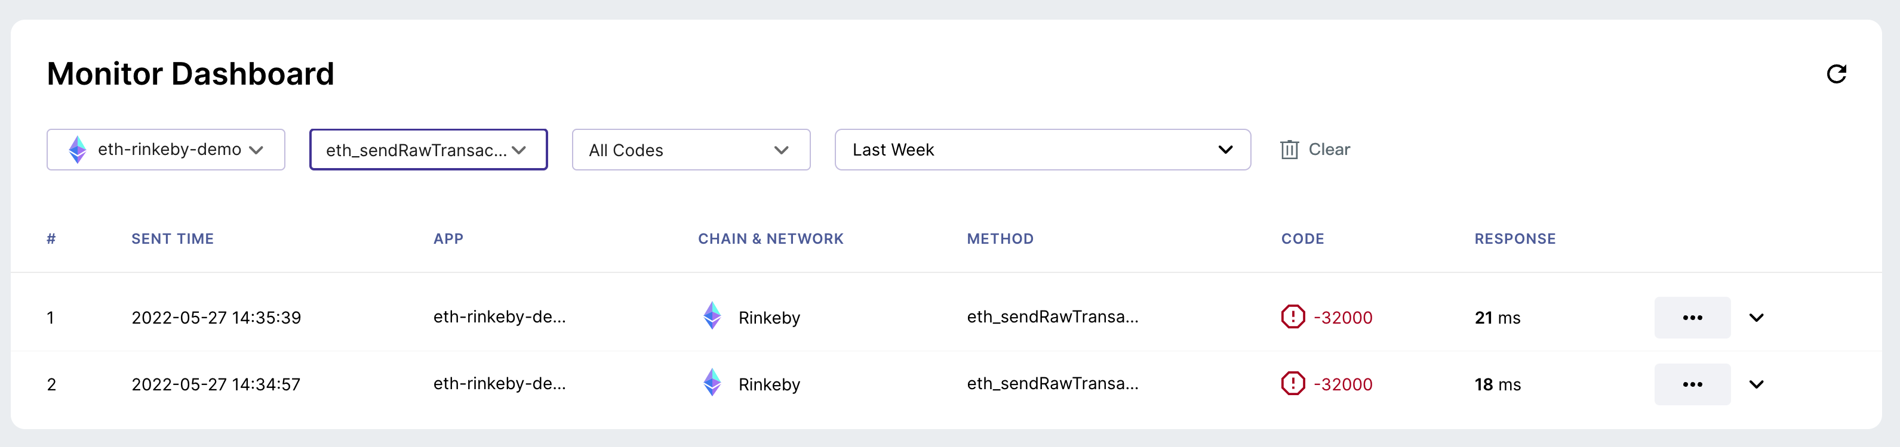Click the Ethereum icon in the eth-rinkeby-demo filter
The width and height of the screenshot is (1900, 447).
coord(78,150)
